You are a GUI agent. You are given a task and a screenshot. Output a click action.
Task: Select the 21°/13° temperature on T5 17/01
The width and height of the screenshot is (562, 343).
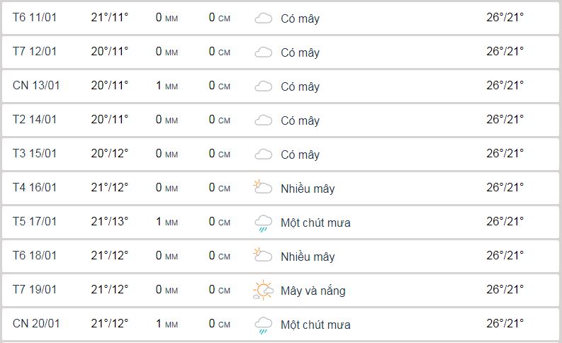[x=110, y=221]
